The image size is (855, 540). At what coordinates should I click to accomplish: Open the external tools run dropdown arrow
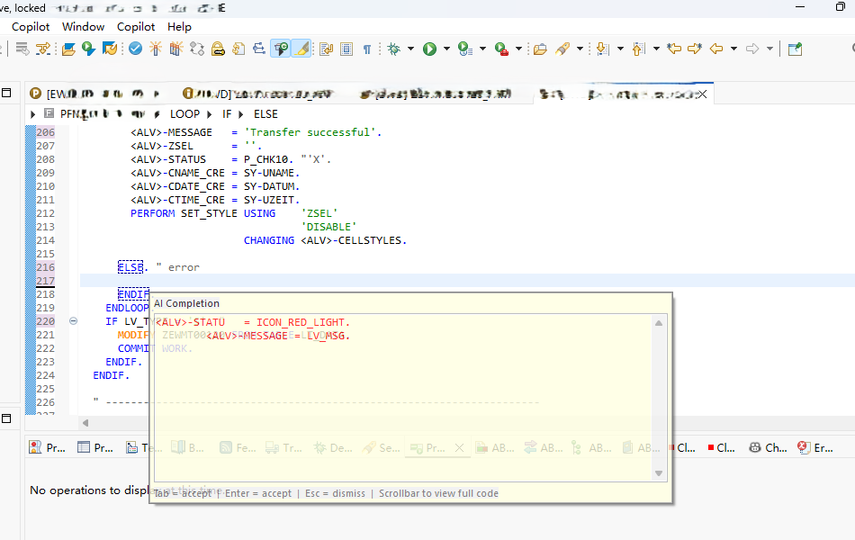click(x=518, y=49)
